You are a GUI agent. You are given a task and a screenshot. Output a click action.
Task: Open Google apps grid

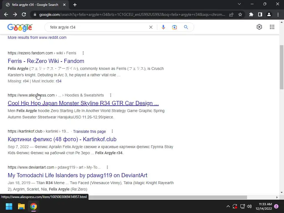point(272,27)
